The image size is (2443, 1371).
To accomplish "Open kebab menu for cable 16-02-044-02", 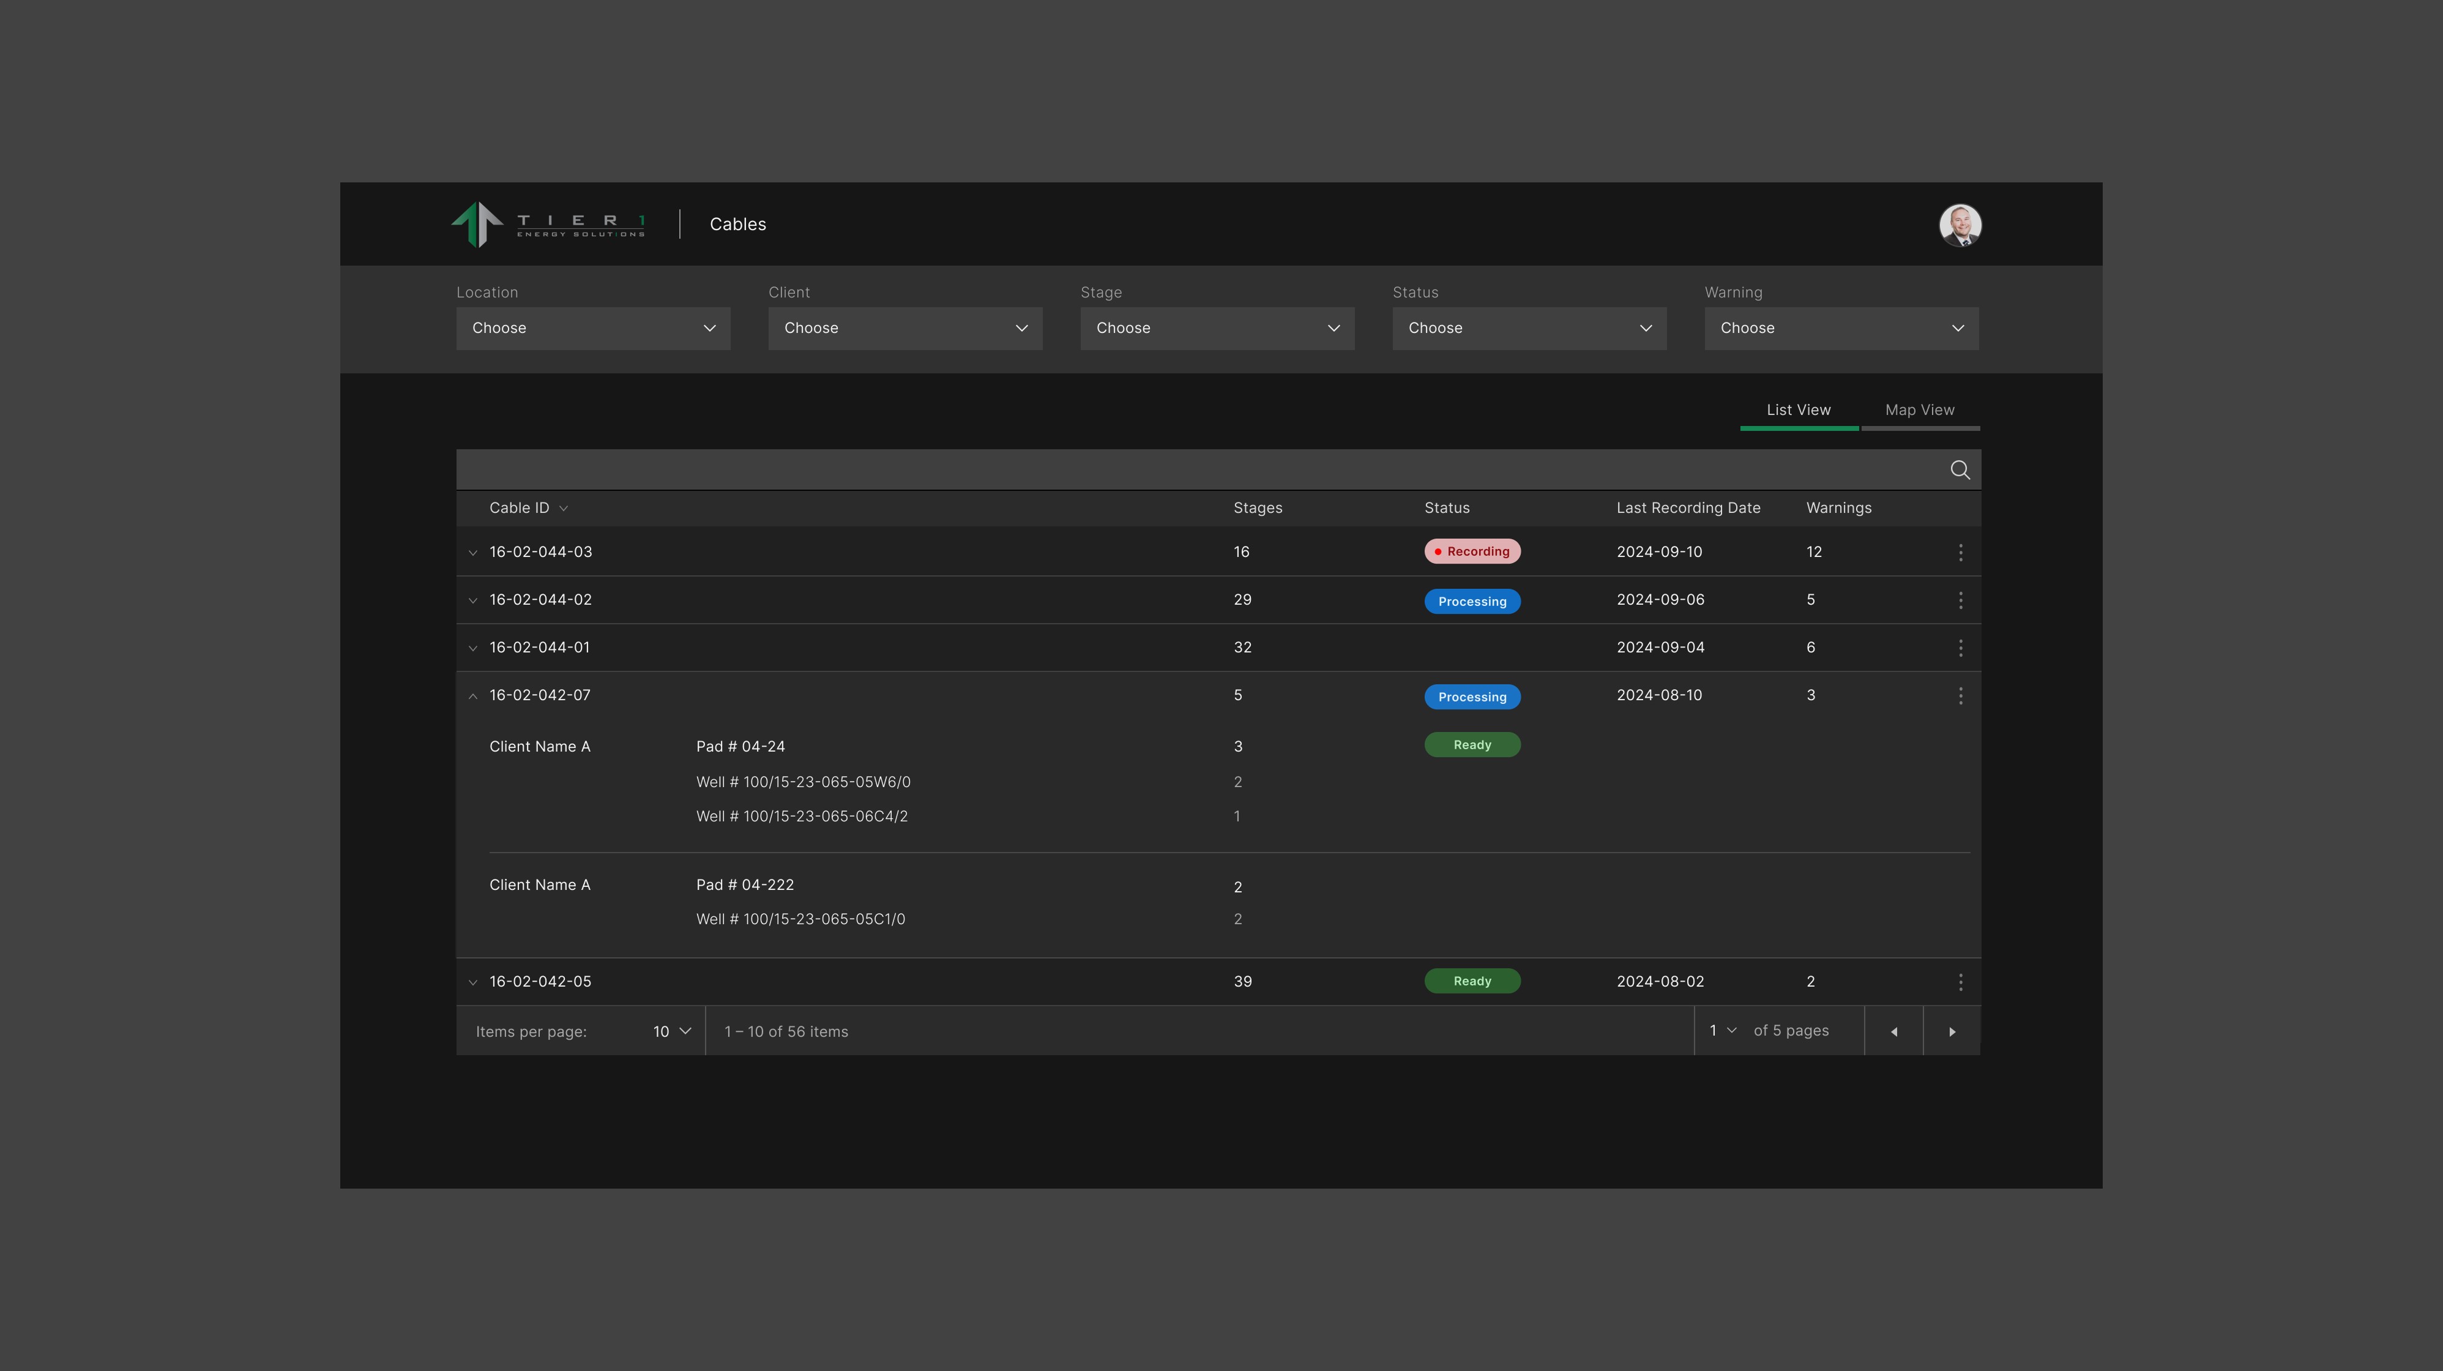I will (x=1960, y=600).
